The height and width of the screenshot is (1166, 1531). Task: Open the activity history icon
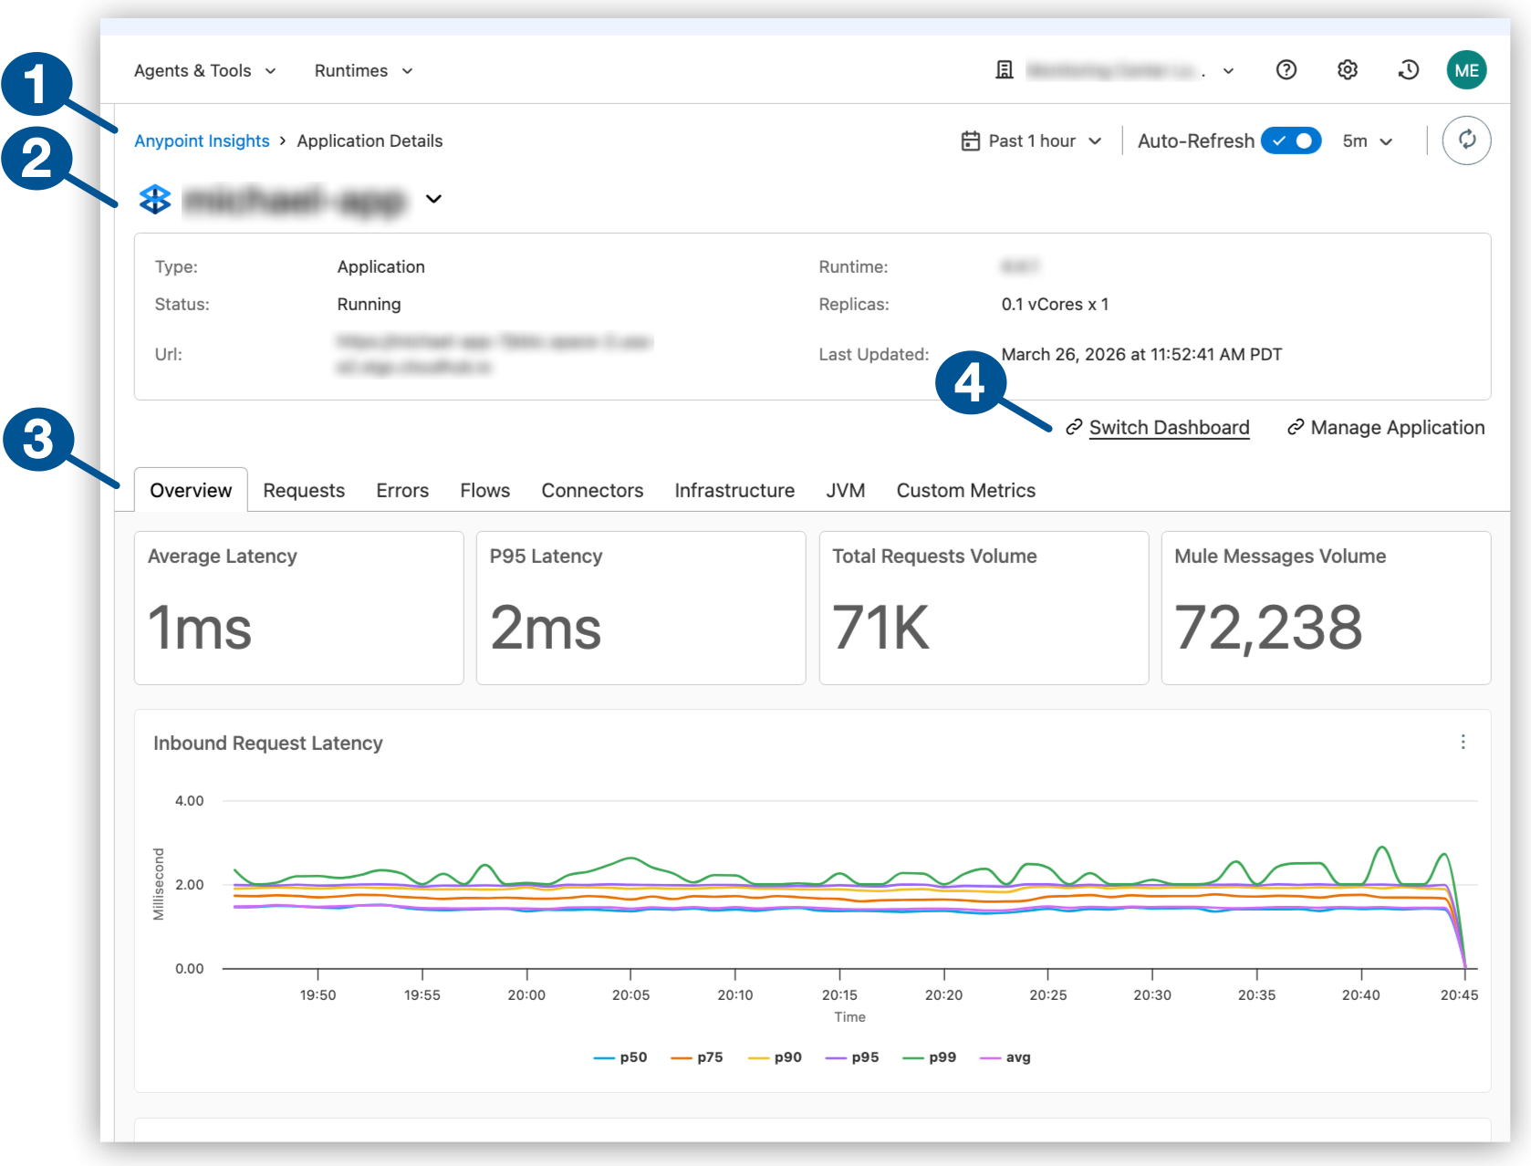(1408, 70)
